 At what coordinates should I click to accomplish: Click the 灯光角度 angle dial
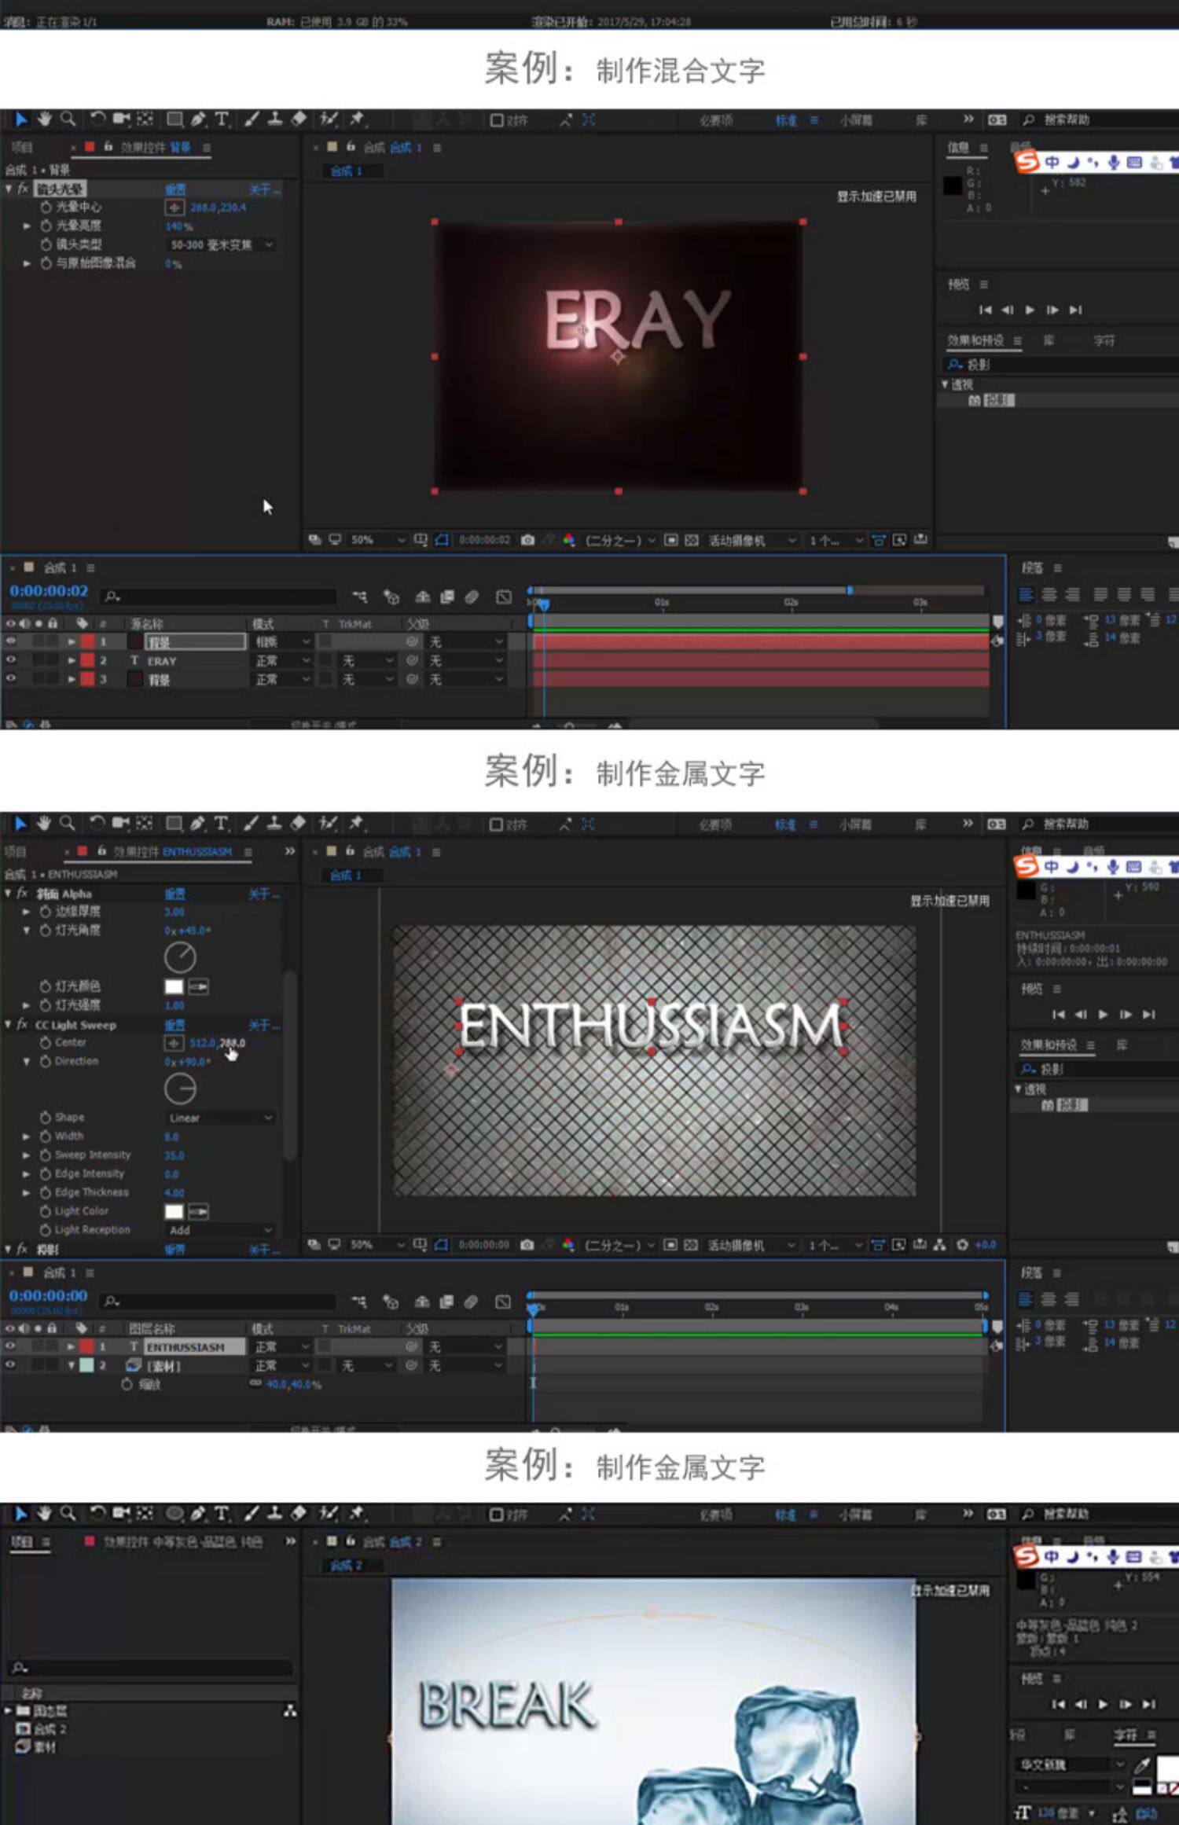click(x=180, y=957)
